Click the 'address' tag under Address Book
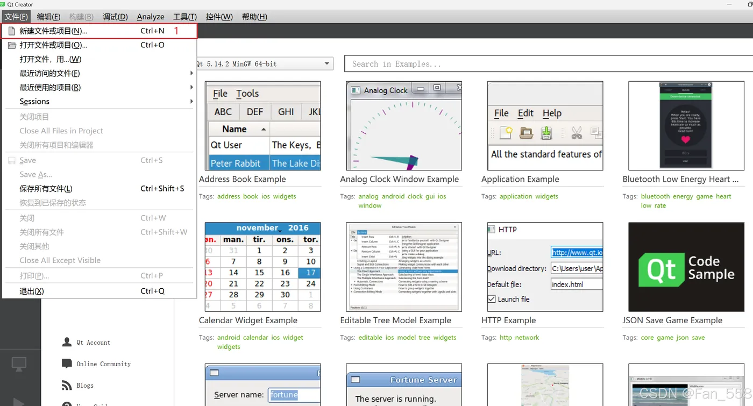753x406 pixels. pos(229,196)
